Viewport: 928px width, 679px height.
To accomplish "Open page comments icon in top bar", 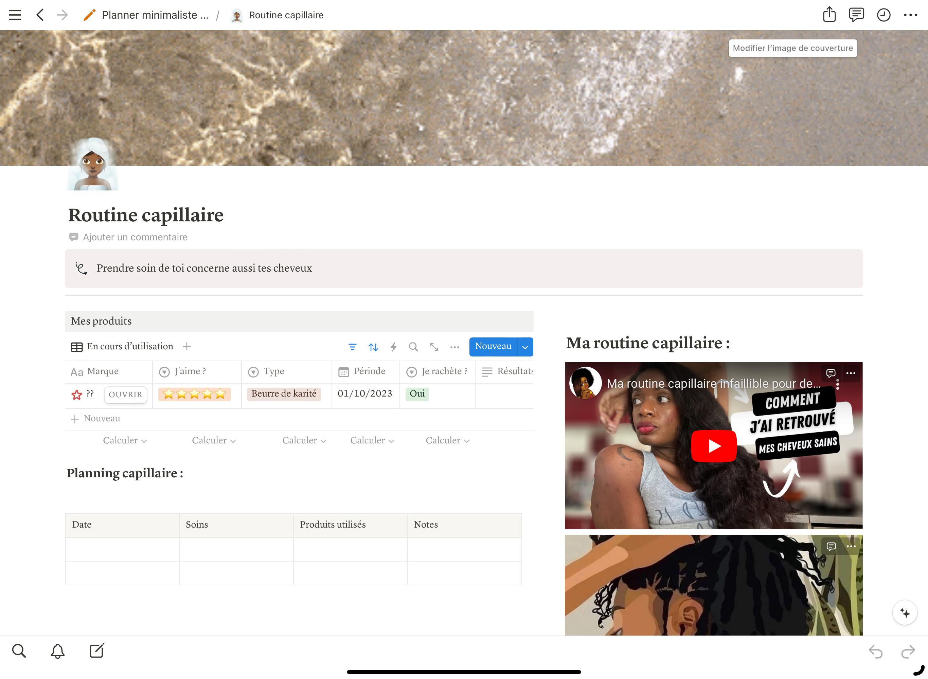I will (856, 15).
